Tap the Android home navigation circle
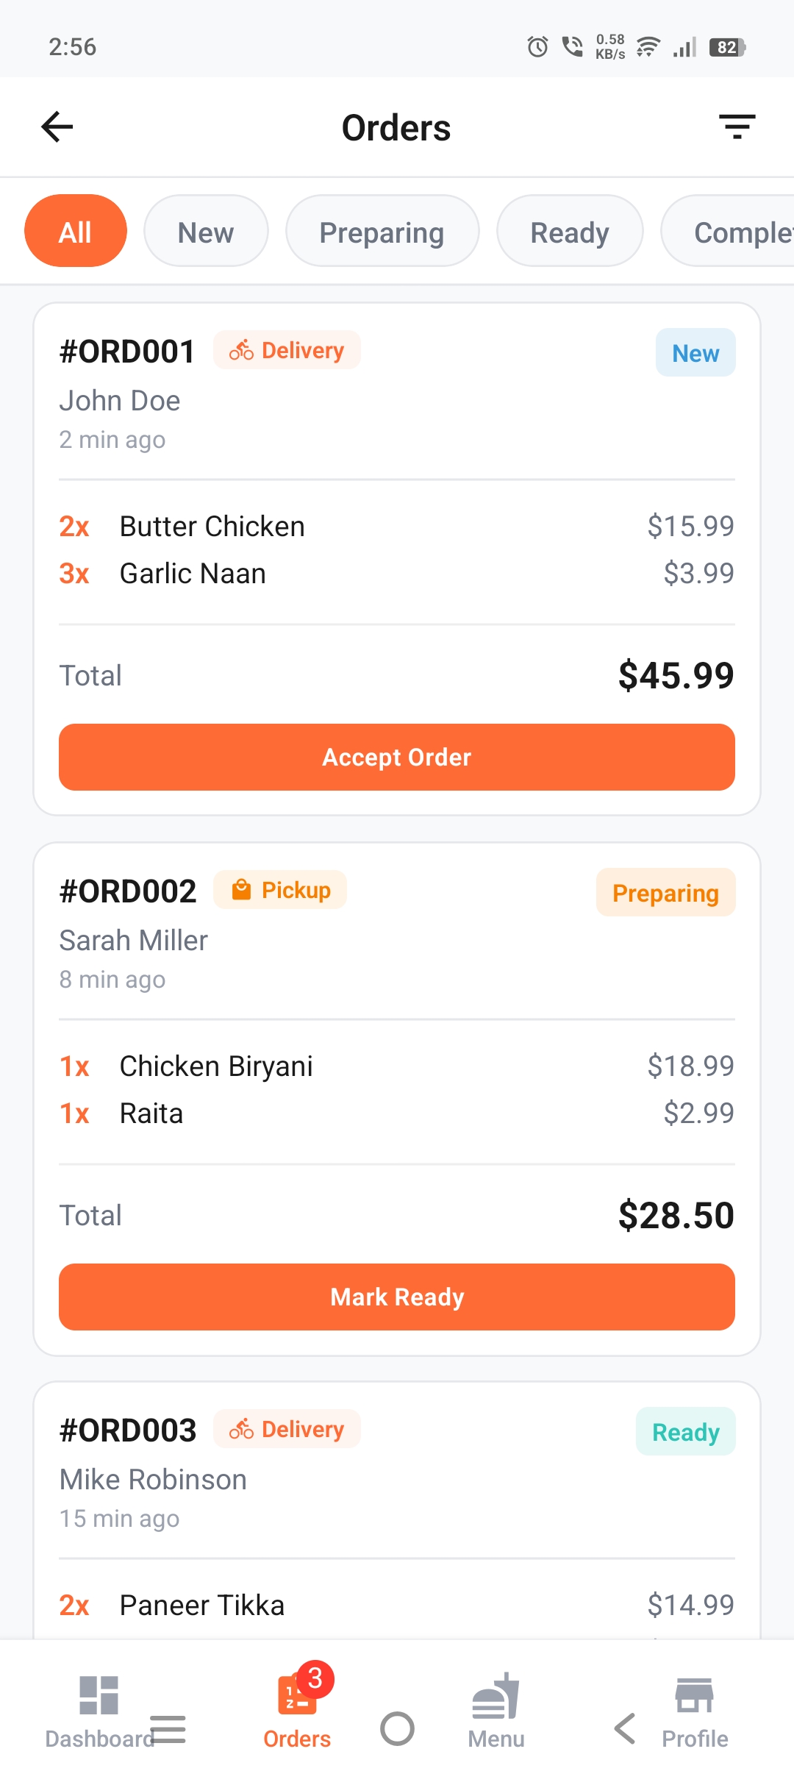 tap(397, 1728)
